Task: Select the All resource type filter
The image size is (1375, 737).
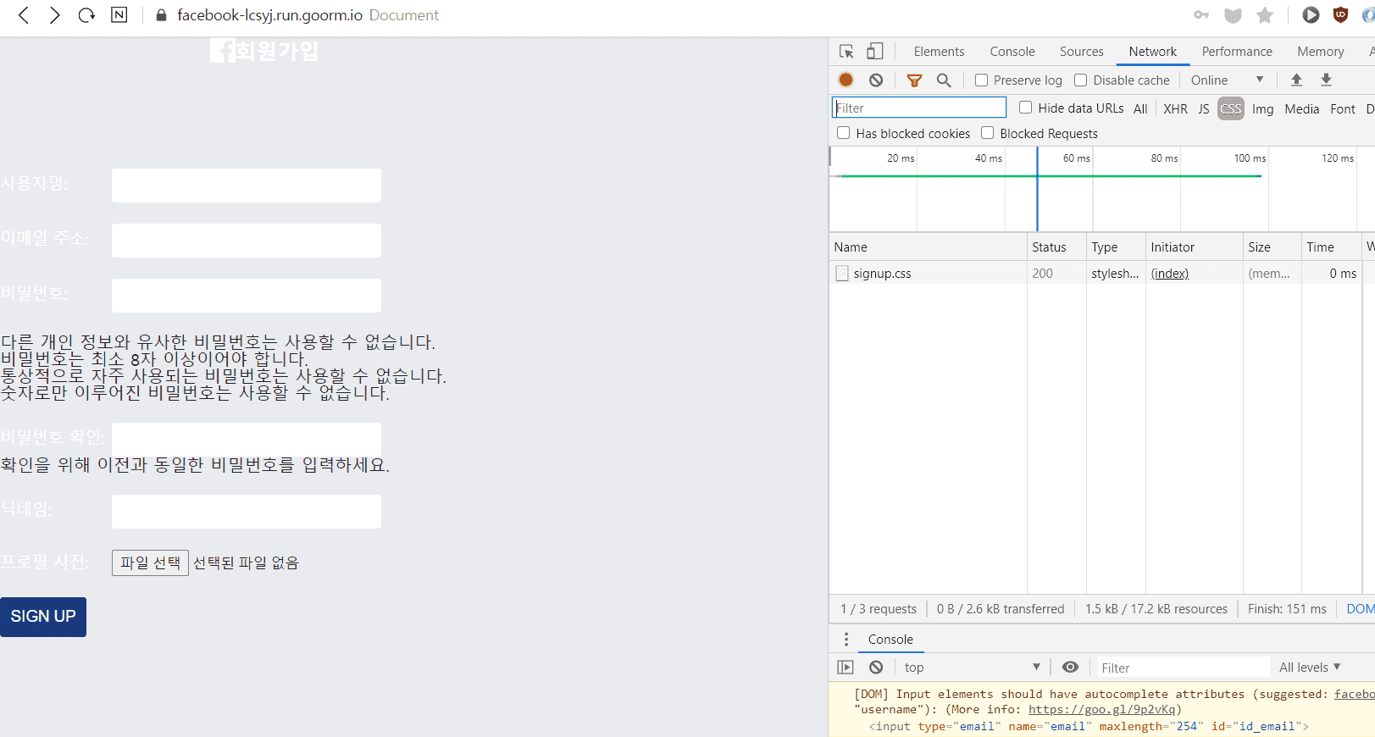Action: click(1140, 108)
